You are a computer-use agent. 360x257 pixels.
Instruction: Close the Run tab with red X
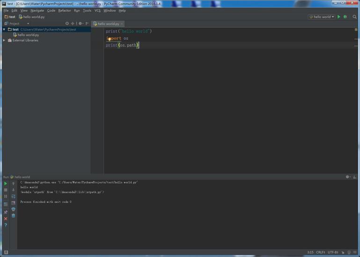pyautogui.click(x=6, y=219)
